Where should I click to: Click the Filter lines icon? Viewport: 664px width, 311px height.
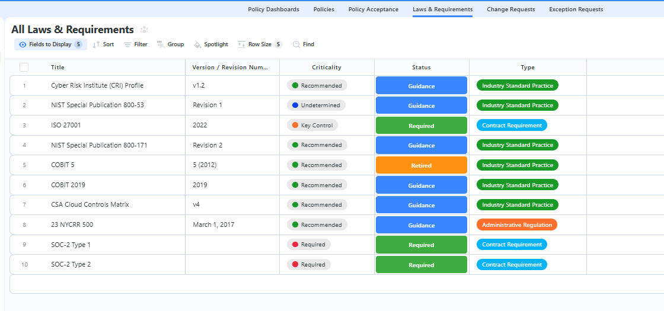(127, 44)
